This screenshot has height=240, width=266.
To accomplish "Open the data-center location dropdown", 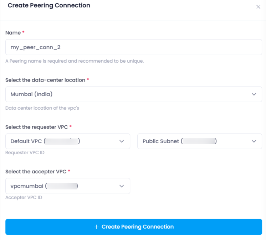I will click(134, 94).
